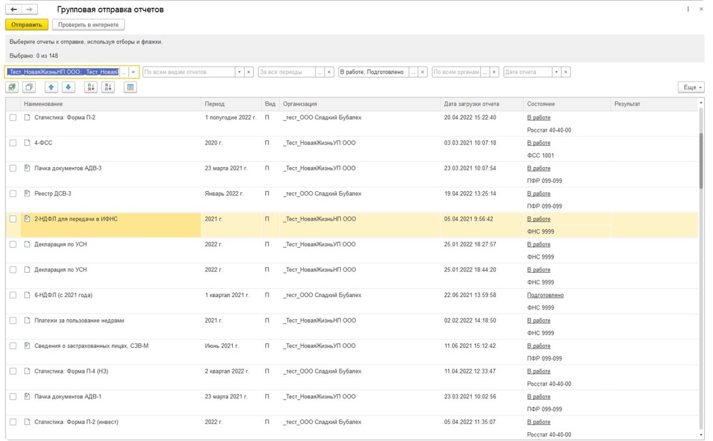Screen dimensions: 713x441
Task: Sort by the Период column header
Action: click(231, 104)
